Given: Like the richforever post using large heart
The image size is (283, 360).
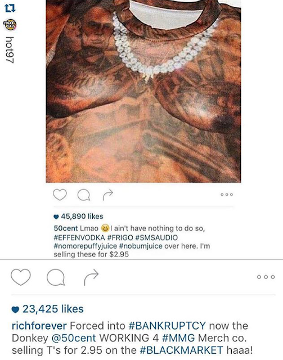Looking at the screenshot, I should 21,277.
